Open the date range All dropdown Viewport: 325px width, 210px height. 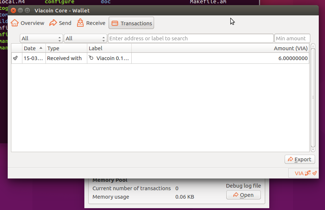(41, 38)
